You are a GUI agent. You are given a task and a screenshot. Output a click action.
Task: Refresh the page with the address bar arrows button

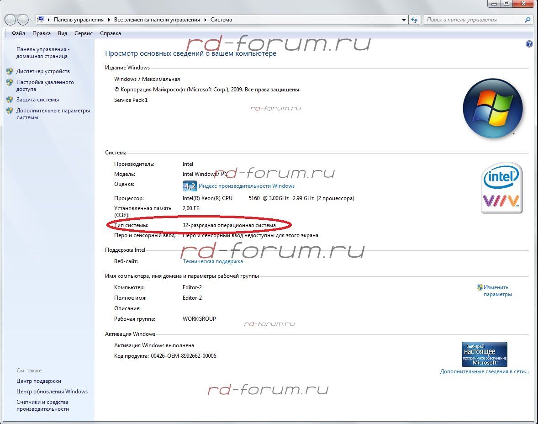415,20
